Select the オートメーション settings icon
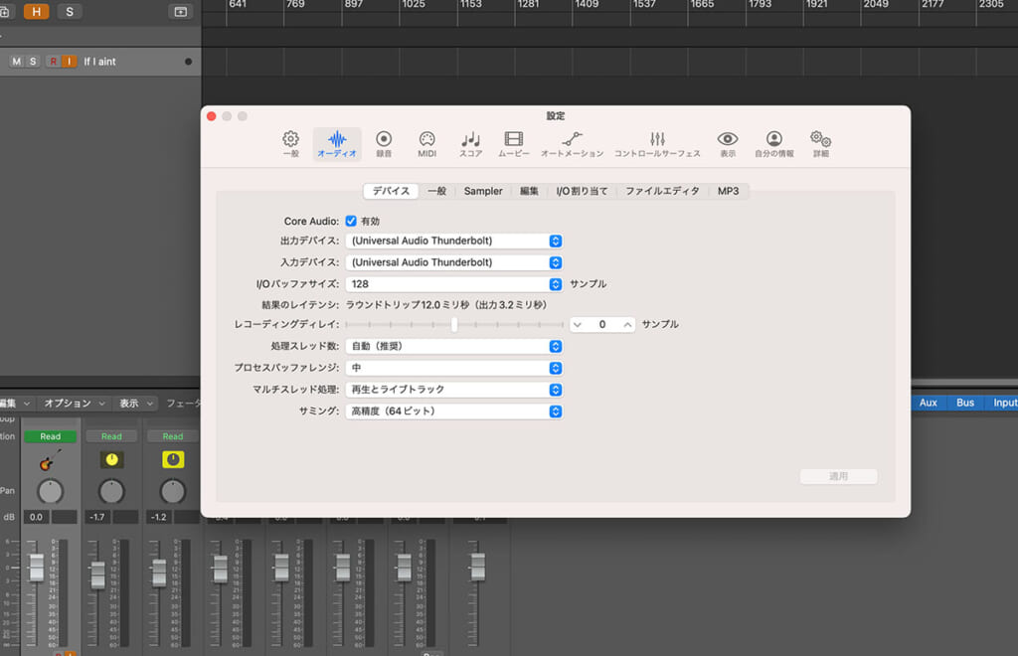1018x656 pixels. click(572, 144)
